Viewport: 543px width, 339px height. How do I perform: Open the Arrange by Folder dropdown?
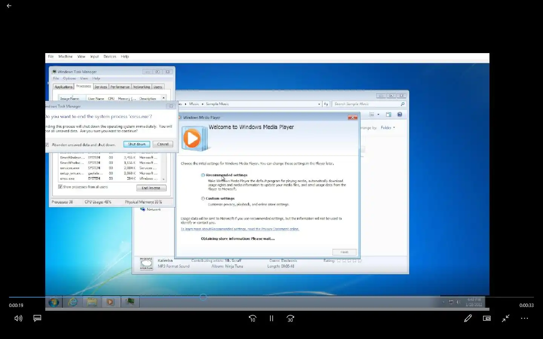[388, 128]
